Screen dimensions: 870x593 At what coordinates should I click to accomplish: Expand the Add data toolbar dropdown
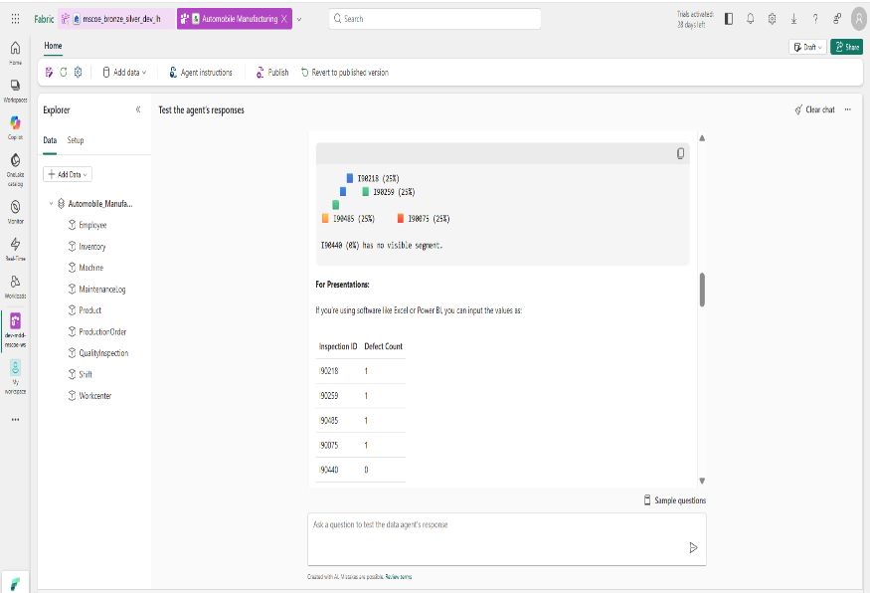coord(125,73)
